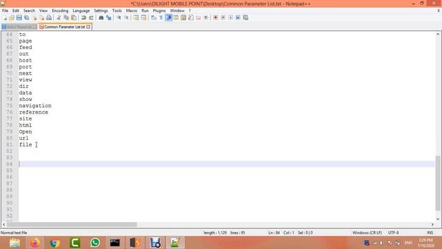Open the Settings menu
This screenshot has width=442, height=249.
click(x=101, y=11)
